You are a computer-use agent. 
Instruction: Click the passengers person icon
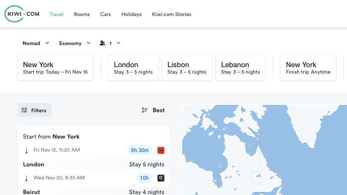(x=102, y=43)
